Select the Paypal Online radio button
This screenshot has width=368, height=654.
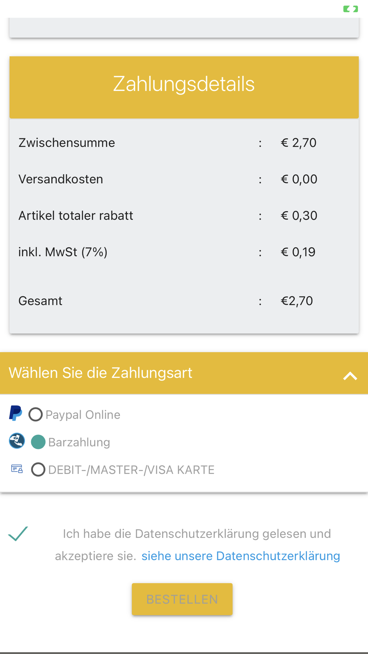[36, 415]
